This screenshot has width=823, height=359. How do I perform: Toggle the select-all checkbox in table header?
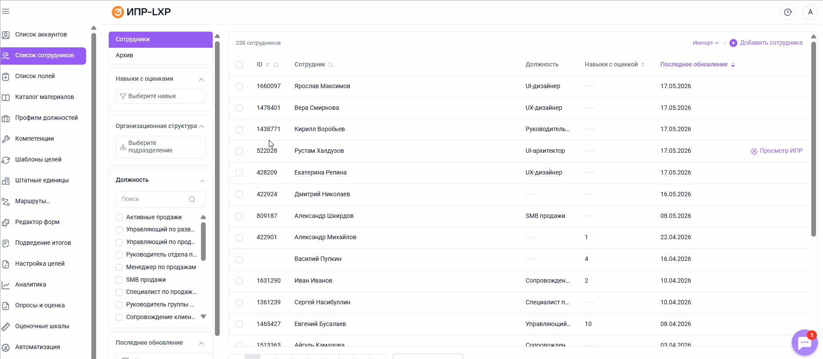[239, 65]
